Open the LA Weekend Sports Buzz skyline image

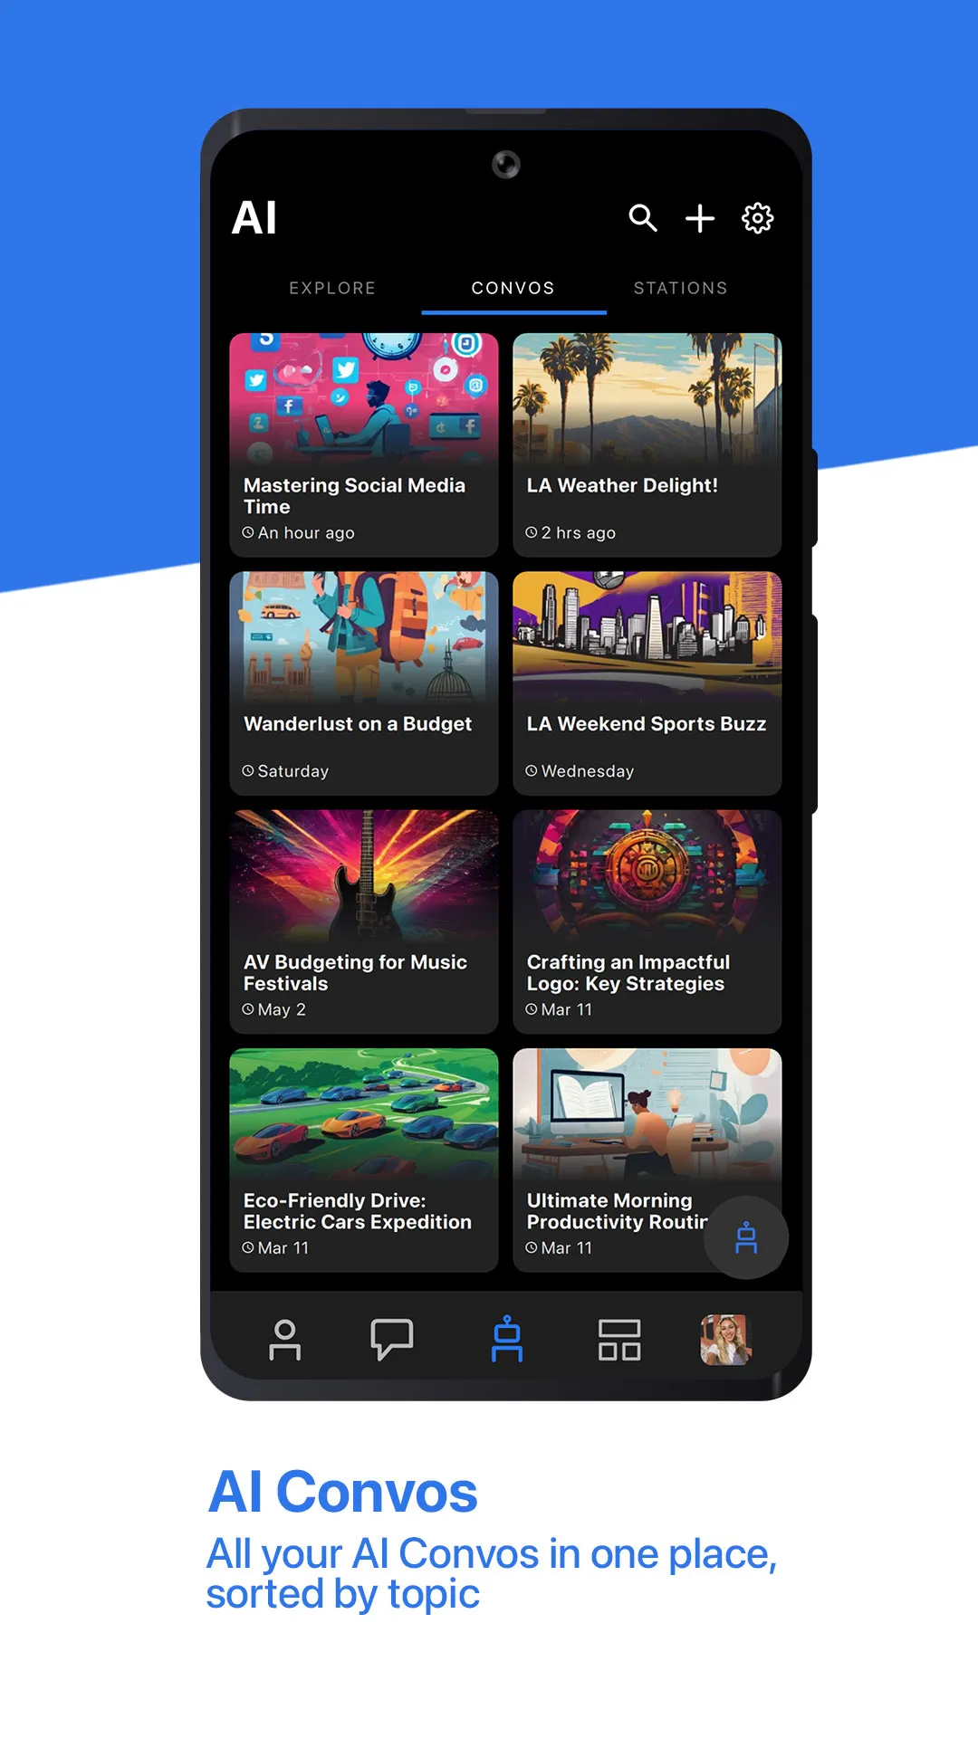pyautogui.click(x=647, y=636)
